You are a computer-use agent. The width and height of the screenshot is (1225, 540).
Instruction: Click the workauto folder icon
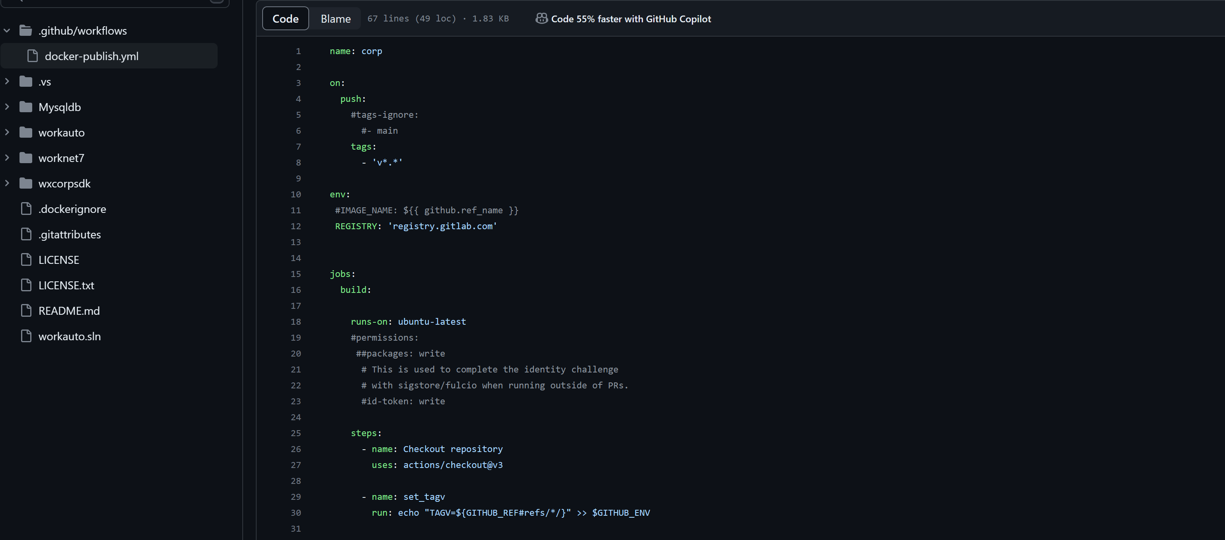26,133
